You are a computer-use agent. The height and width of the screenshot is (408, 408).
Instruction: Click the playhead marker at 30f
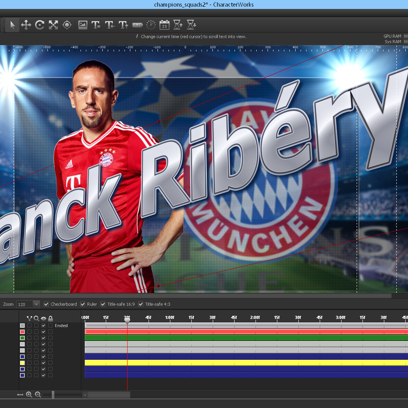pyautogui.click(x=127, y=320)
